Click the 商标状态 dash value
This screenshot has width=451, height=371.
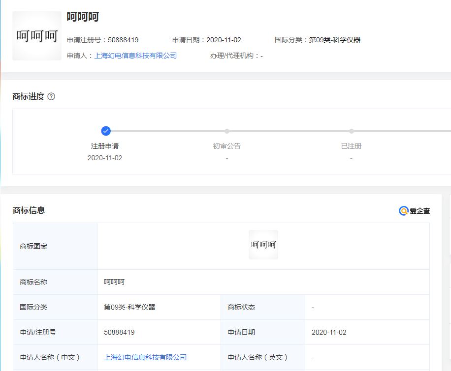pos(313,308)
